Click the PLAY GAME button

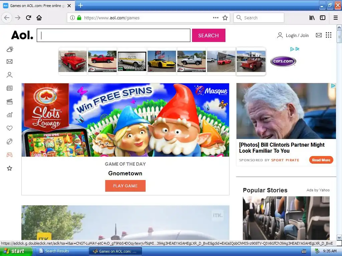tap(125, 186)
